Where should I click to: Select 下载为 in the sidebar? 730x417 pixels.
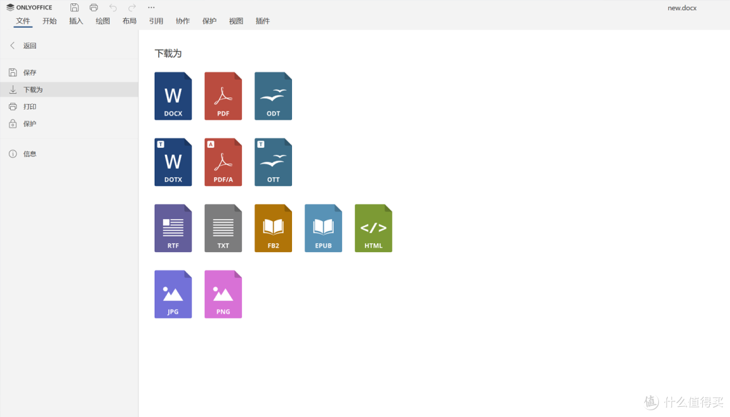69,89
